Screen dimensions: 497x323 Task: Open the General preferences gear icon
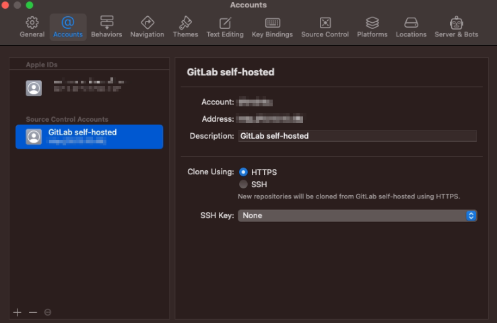32,22
